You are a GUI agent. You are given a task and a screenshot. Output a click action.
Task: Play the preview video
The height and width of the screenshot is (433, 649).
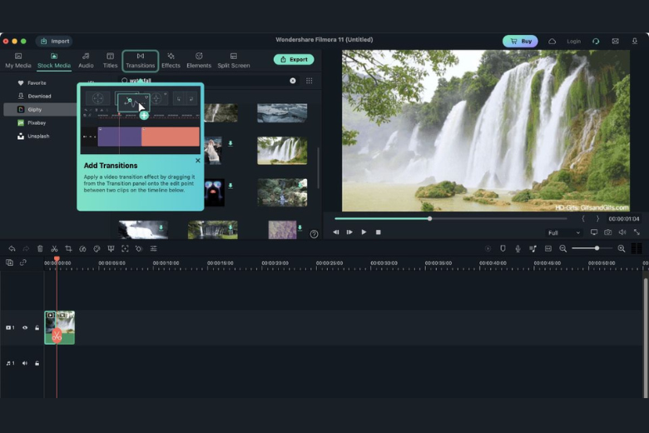[x=364, y=232]
